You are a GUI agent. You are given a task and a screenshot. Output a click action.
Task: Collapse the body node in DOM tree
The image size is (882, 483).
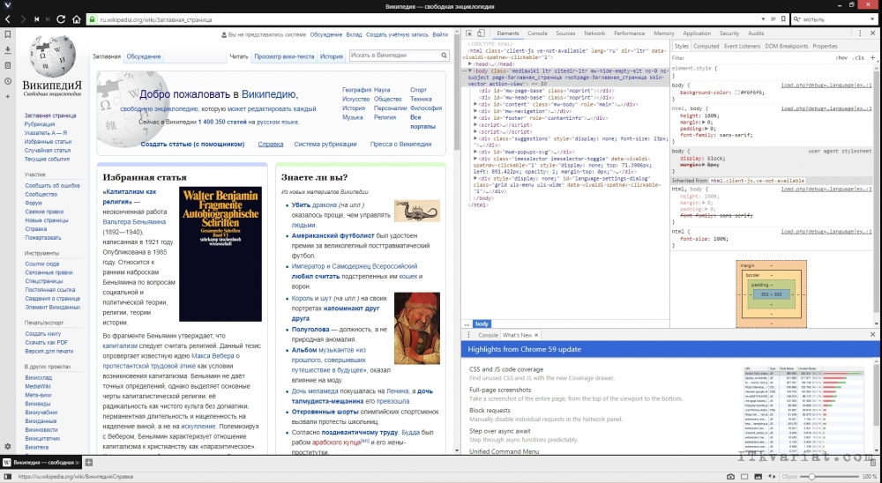click(470, 71)
